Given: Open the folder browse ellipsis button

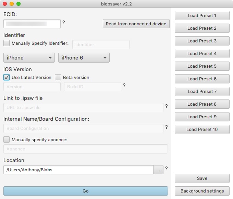Looking at the screenshot, I should (x=158, y=170).
